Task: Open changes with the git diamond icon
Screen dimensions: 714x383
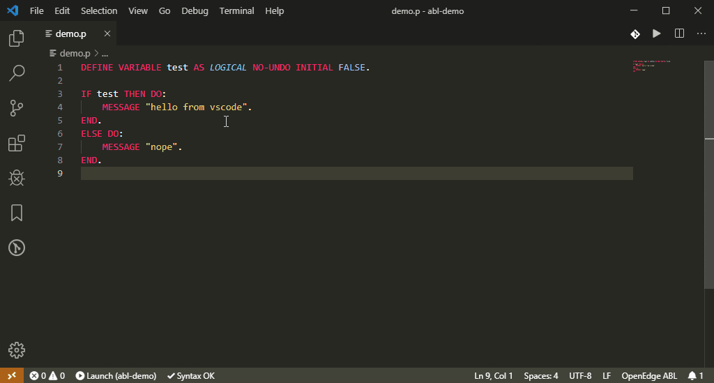Action: (x=635, y=33)
